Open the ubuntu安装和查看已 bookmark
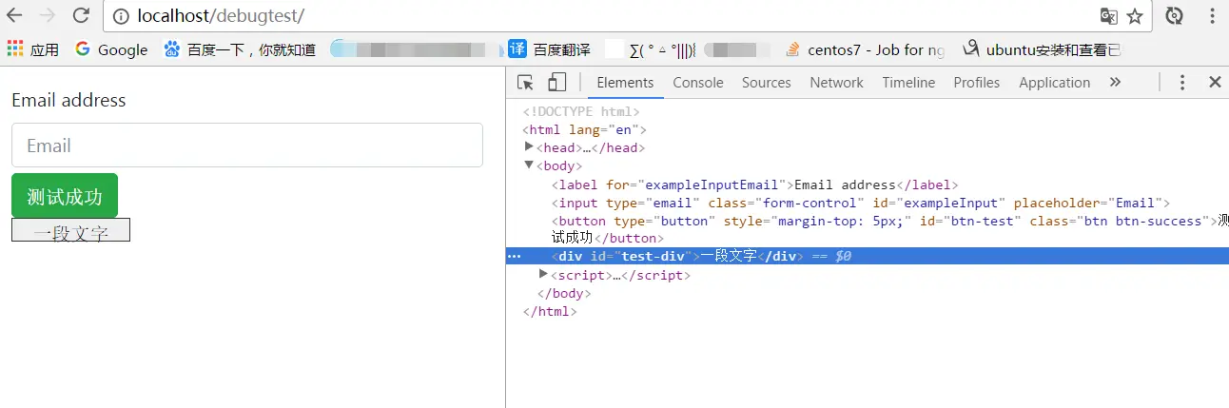This screenshot has height=408, width=1229. 1041,49
